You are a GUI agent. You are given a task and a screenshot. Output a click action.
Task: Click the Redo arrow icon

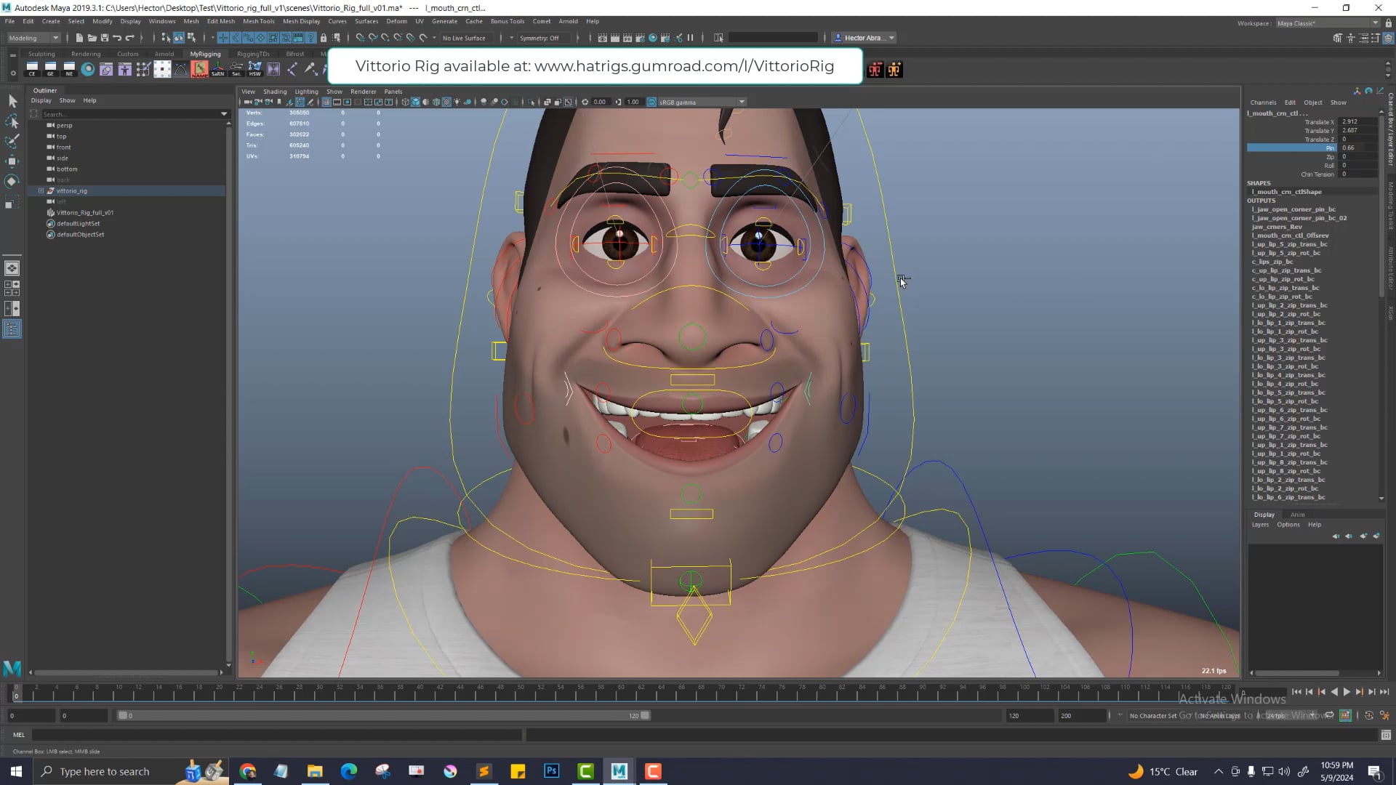(x=129, y=38)
